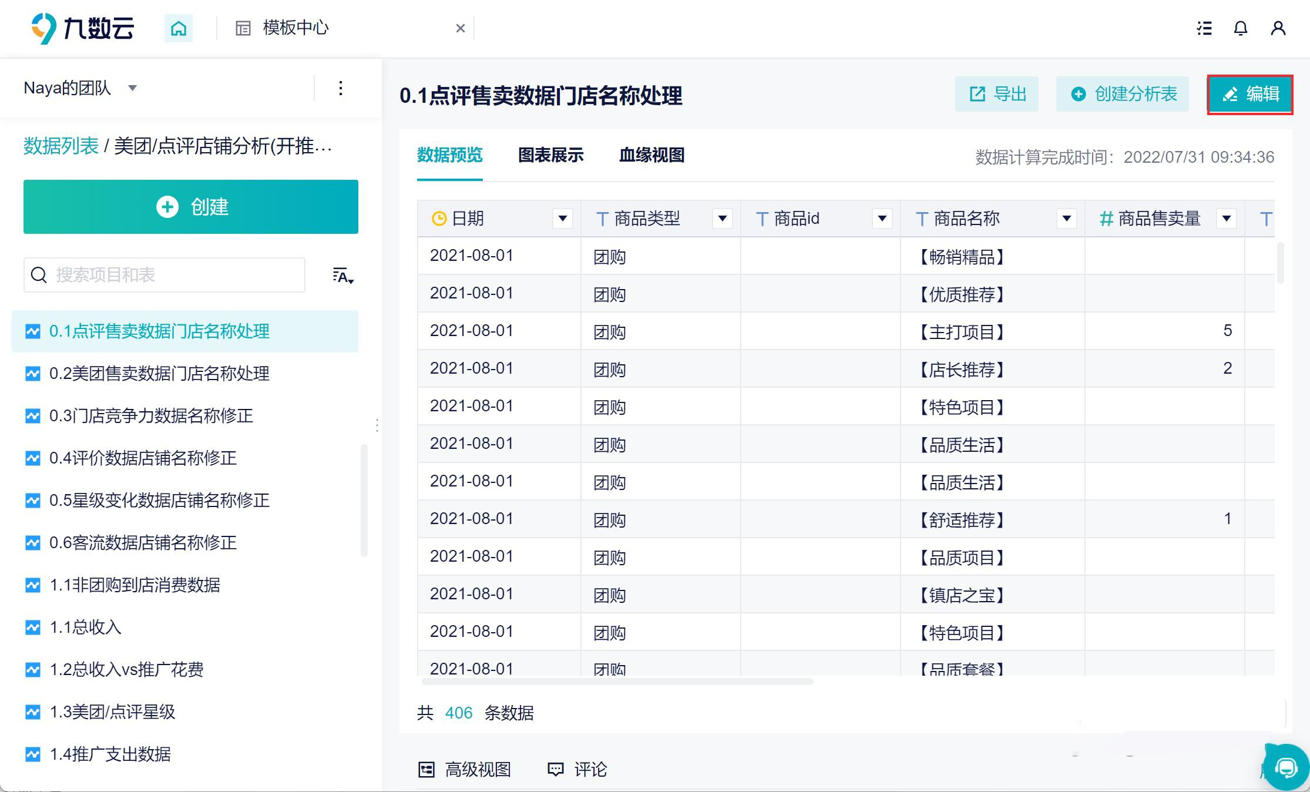This screenshot has width=1310, height=792.
Task: Switch to the 图表展示 tab
Action: pos(550,155)
